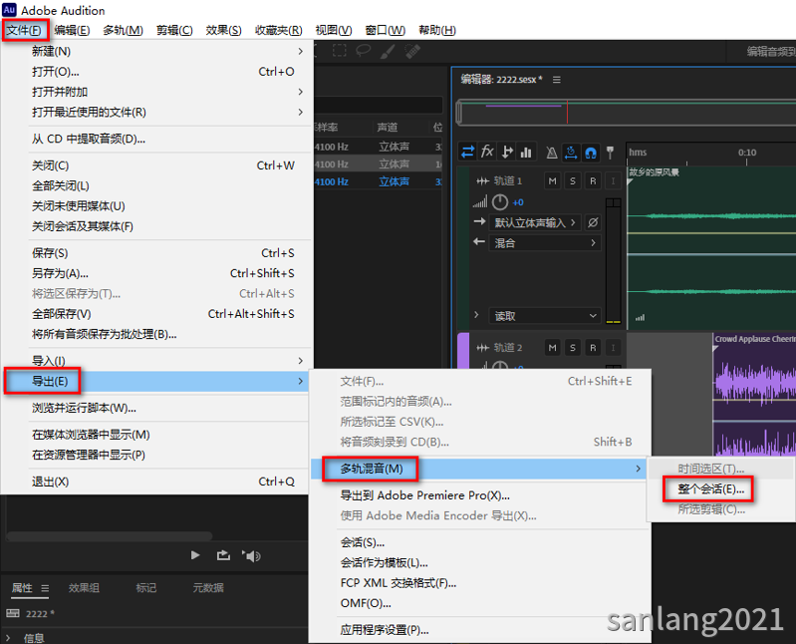Open the 效果(S) menu
796x644 pixels.
coord(223,31)
